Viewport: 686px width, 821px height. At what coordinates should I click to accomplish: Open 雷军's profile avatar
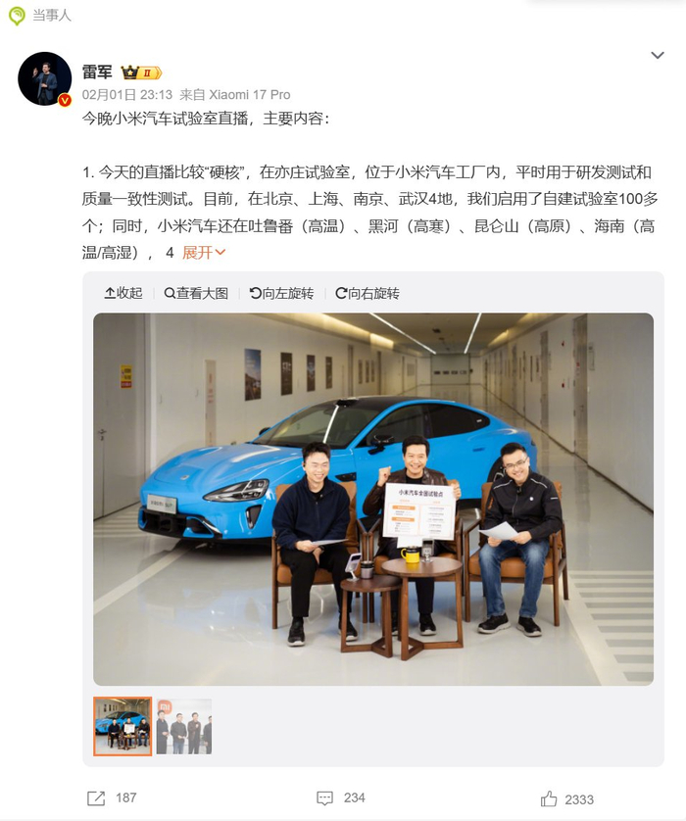pos(44,78)
